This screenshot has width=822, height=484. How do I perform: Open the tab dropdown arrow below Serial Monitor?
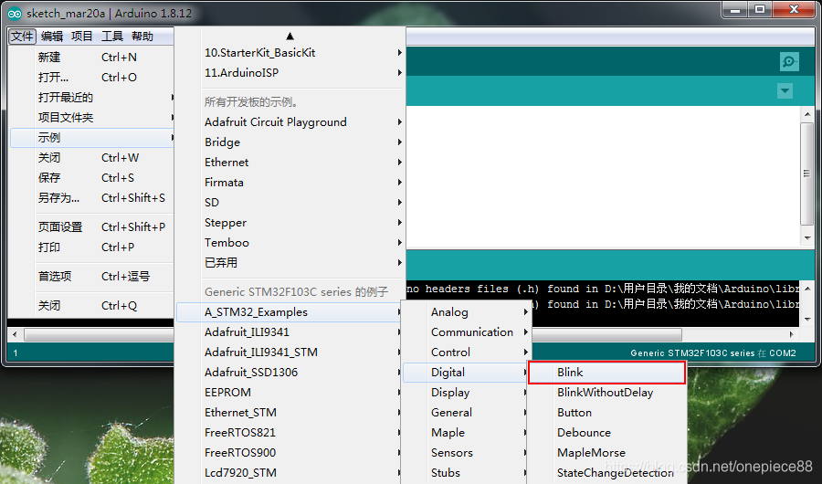point(785,90)
